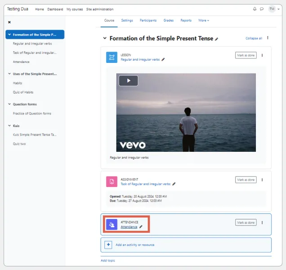
Task: Click the Testing Dua site name
Action: (18, 9)
